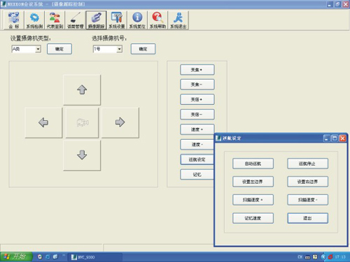Open 系统设置 system settings
This screenshot has height=262, width=350.
point(117,20)
